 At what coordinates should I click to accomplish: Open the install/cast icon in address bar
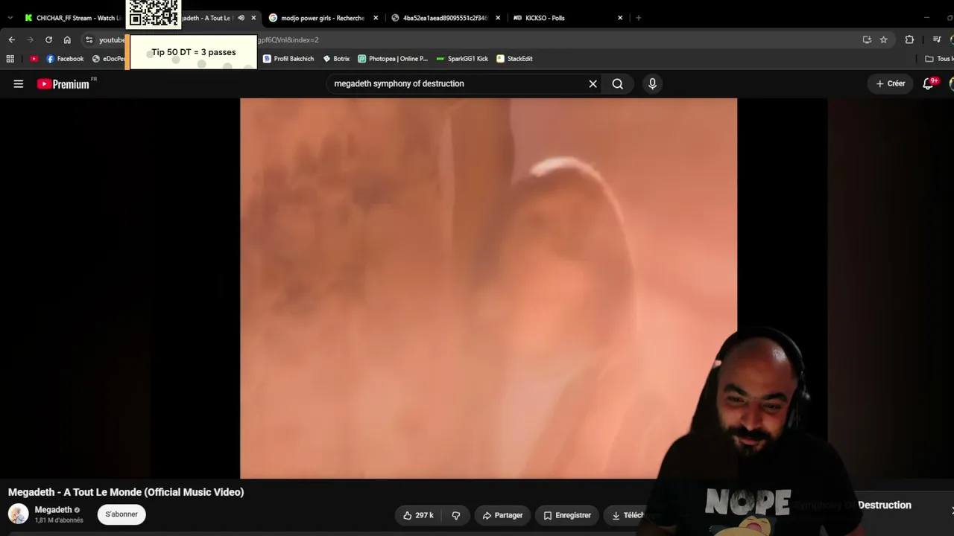coord(867,40)
